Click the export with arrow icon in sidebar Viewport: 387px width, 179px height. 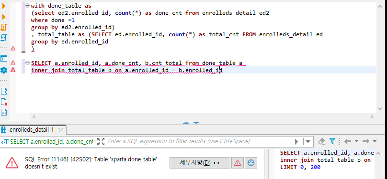[4, 92]
